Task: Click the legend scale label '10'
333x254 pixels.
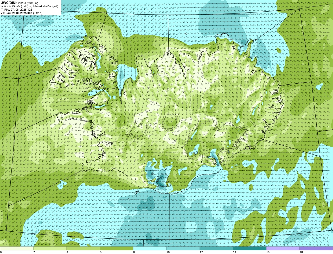Action: click(168, 252)
